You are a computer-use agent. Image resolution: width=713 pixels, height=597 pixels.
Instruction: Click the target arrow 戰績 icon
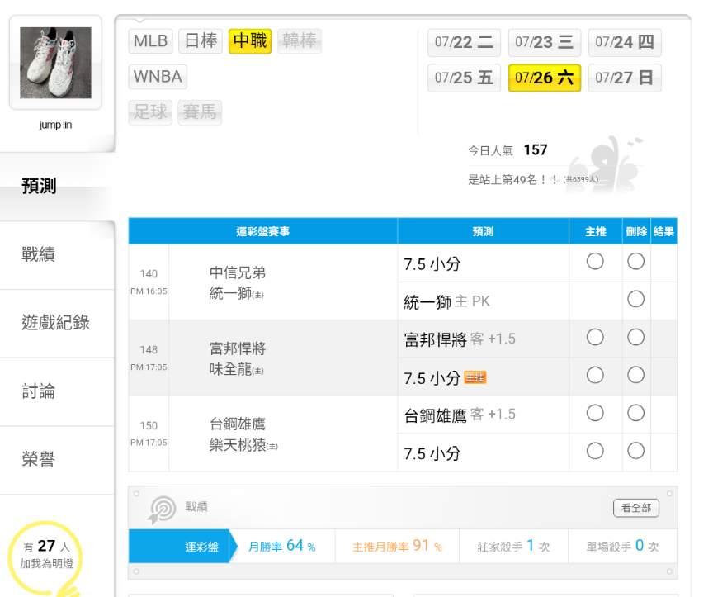click(162, 509)
